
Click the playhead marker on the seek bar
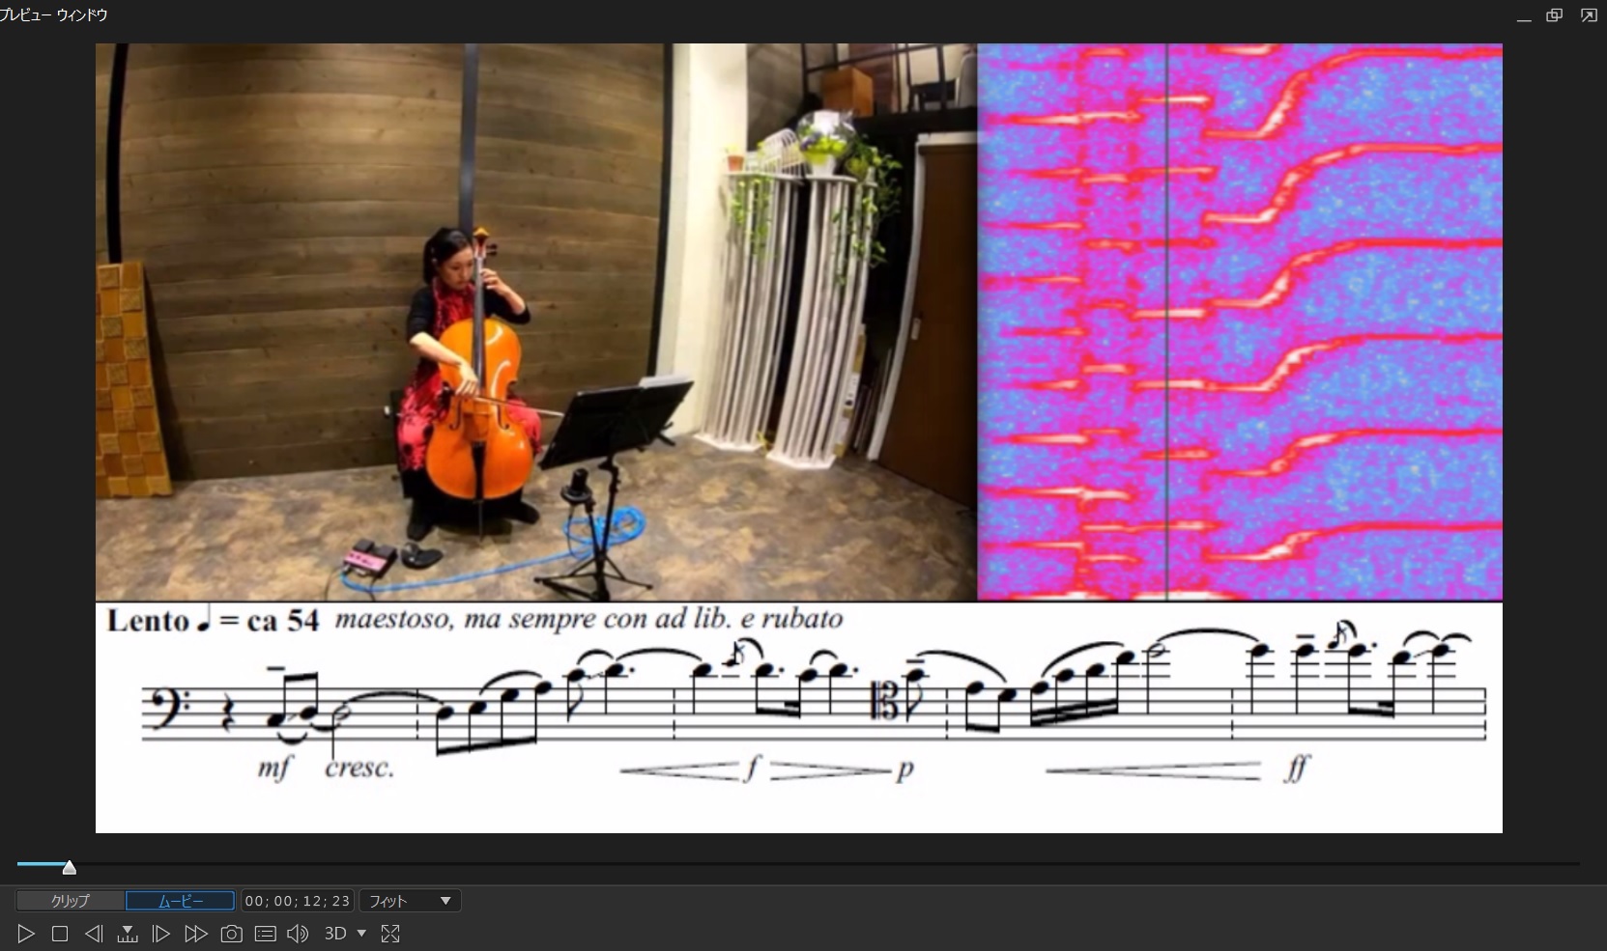click(x=69, y=868)
